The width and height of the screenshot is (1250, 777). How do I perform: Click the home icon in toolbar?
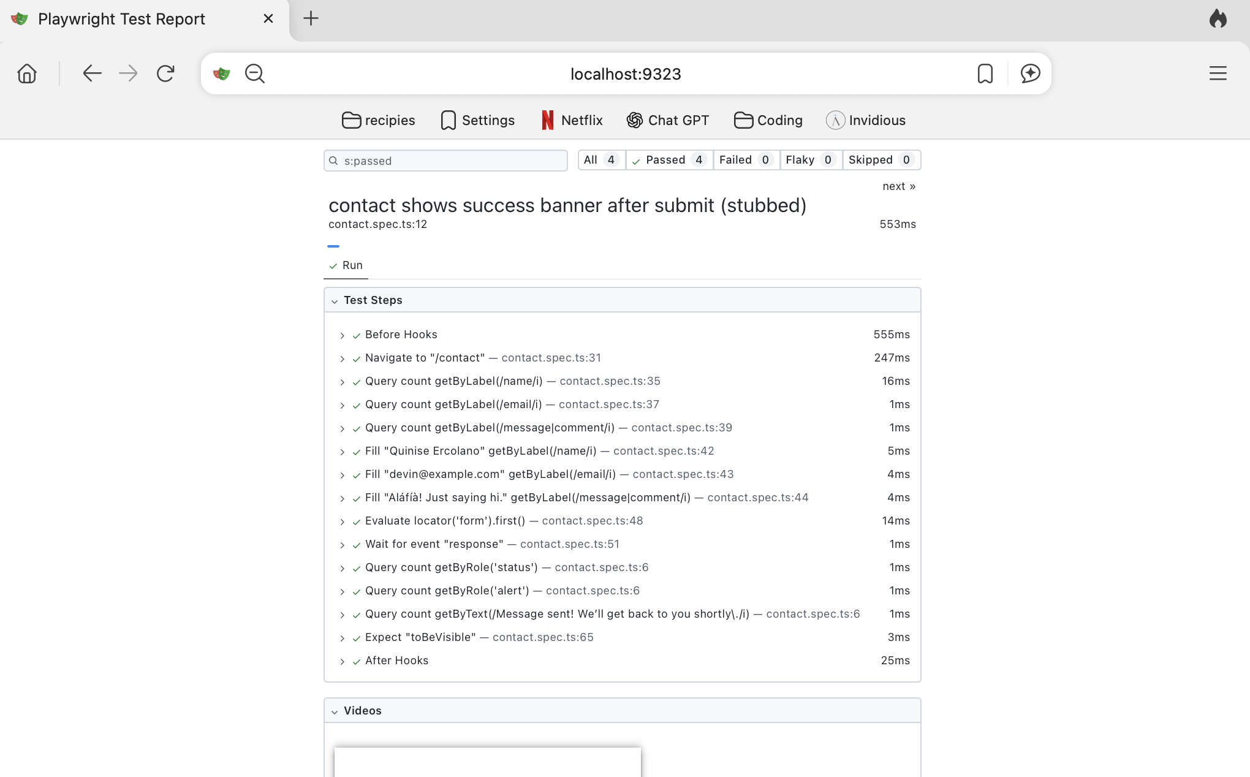[x=27, y=74]
